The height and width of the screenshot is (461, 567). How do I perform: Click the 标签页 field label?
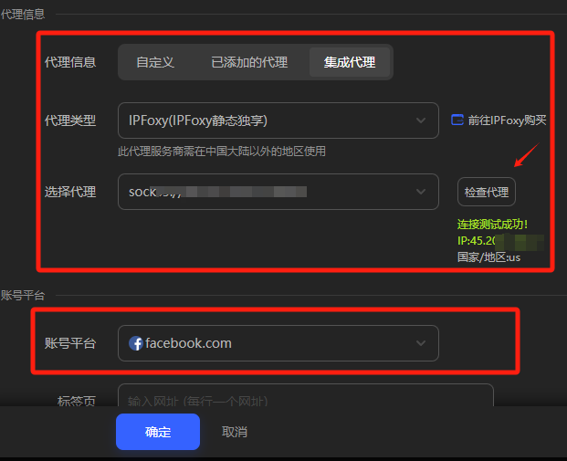pyautogui.click(x=77, y=401)
